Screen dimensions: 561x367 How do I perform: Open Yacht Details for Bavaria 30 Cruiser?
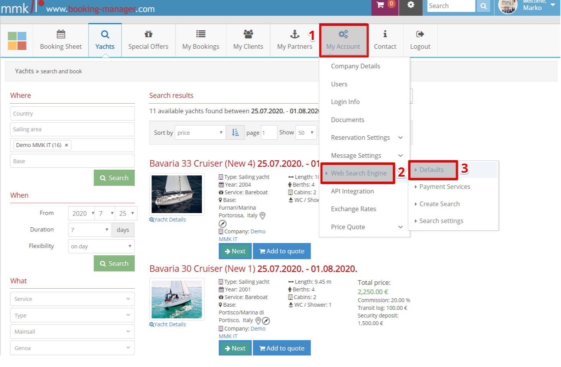coord(168,324)
